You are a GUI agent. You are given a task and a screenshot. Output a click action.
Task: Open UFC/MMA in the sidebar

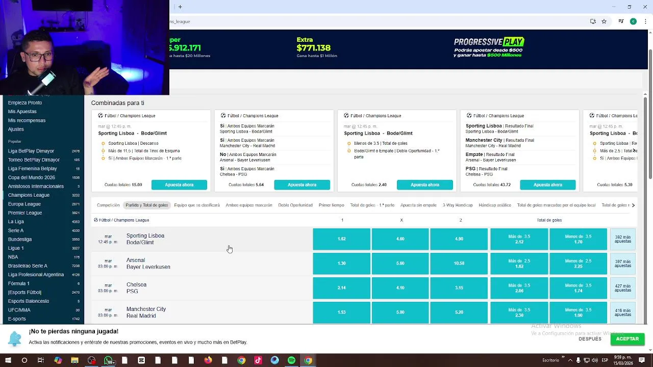[19, 310]
